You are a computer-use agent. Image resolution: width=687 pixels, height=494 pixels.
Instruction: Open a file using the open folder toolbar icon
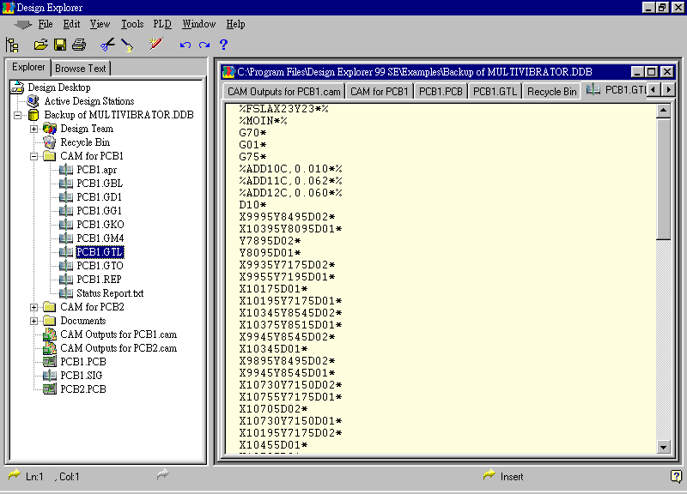pyautogui.click(x=41, y=43)
